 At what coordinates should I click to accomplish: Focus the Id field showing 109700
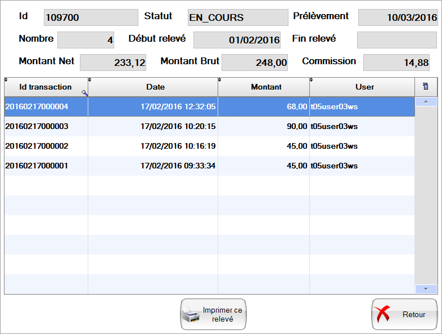(x=91, y=17)
